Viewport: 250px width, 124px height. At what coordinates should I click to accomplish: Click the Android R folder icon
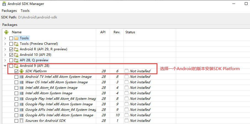16,49
